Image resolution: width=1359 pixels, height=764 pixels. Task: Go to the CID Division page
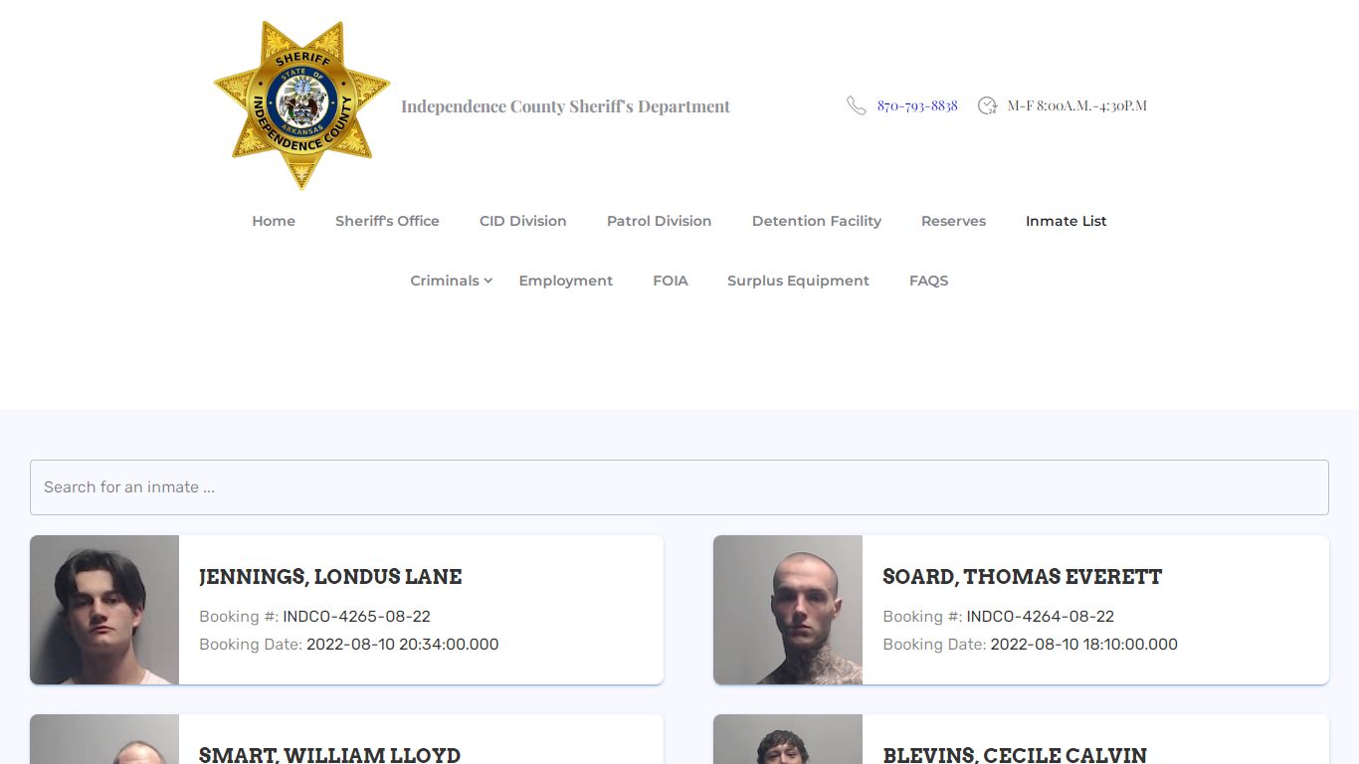pos(523,221)
